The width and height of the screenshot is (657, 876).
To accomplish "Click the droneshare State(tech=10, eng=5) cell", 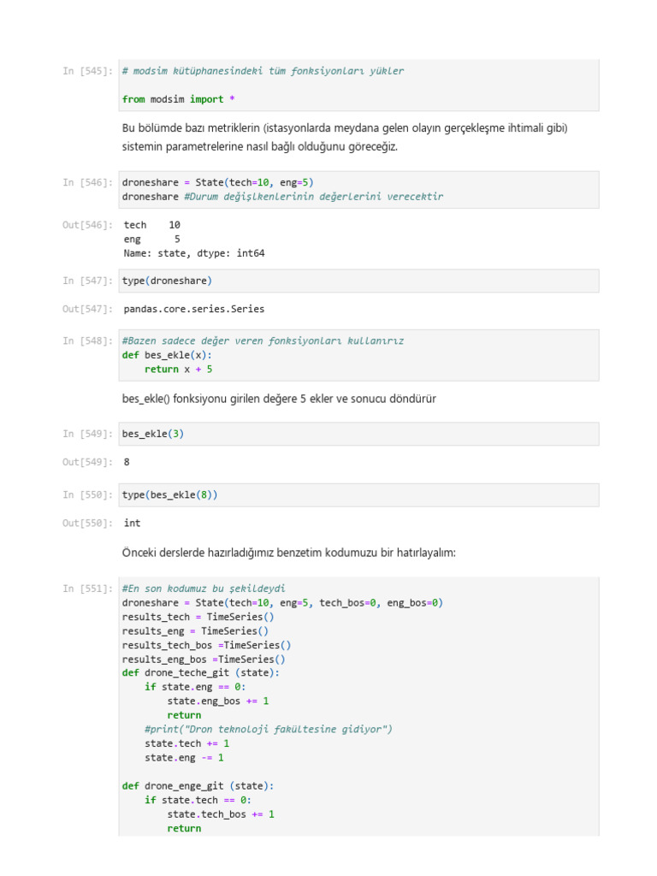I will click(x=359, y=189).
